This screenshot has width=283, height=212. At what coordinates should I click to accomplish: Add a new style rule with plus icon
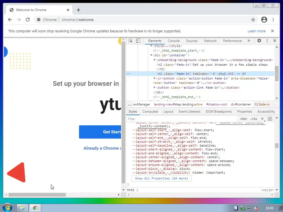tap(262, 119)
